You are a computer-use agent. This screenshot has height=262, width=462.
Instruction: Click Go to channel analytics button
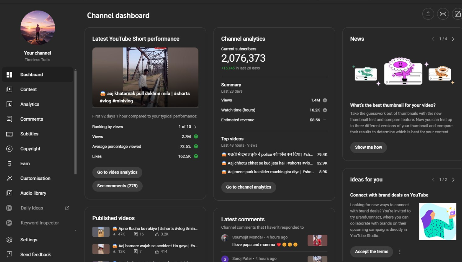pos(249,187)
